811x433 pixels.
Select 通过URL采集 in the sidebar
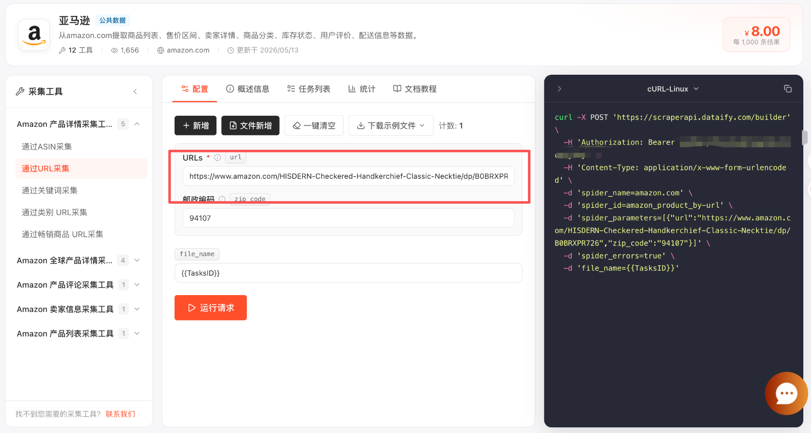(81, 169)
